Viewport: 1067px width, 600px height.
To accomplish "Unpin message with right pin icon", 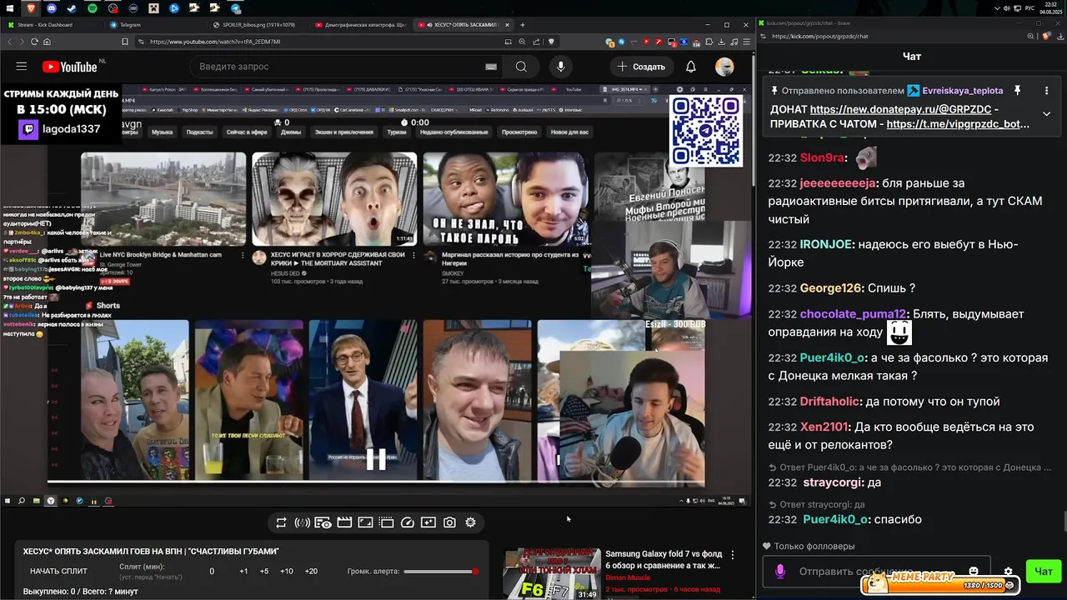I will pyautogui.click(x=1017, y=90).
